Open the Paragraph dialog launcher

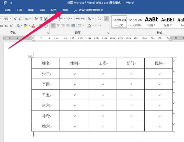(108, 33)
